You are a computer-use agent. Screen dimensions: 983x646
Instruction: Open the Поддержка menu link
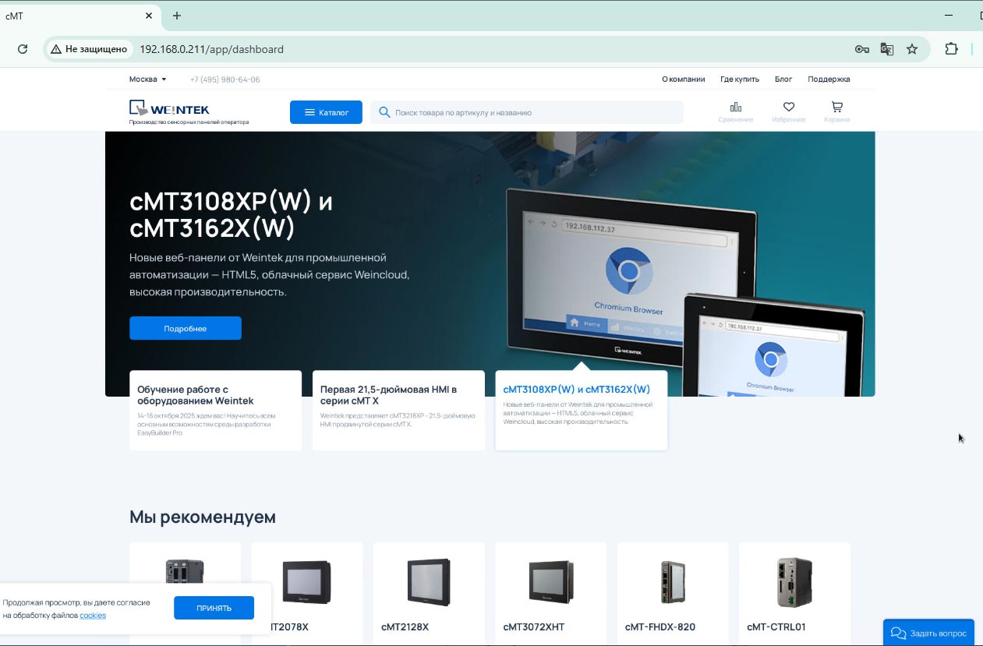pos(829,79)
